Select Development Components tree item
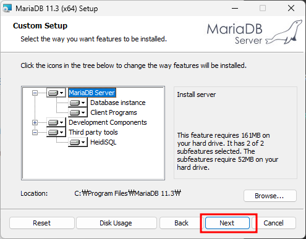Image resolution: width=306 pixels, height=239 pixels. pos(108,122)
